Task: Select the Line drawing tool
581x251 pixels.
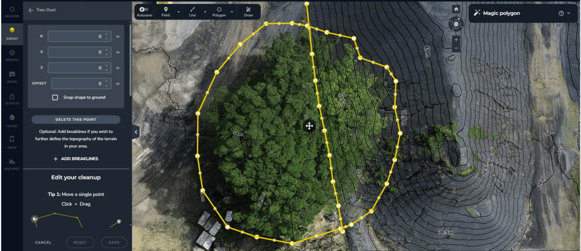Action: click(193, 11)
